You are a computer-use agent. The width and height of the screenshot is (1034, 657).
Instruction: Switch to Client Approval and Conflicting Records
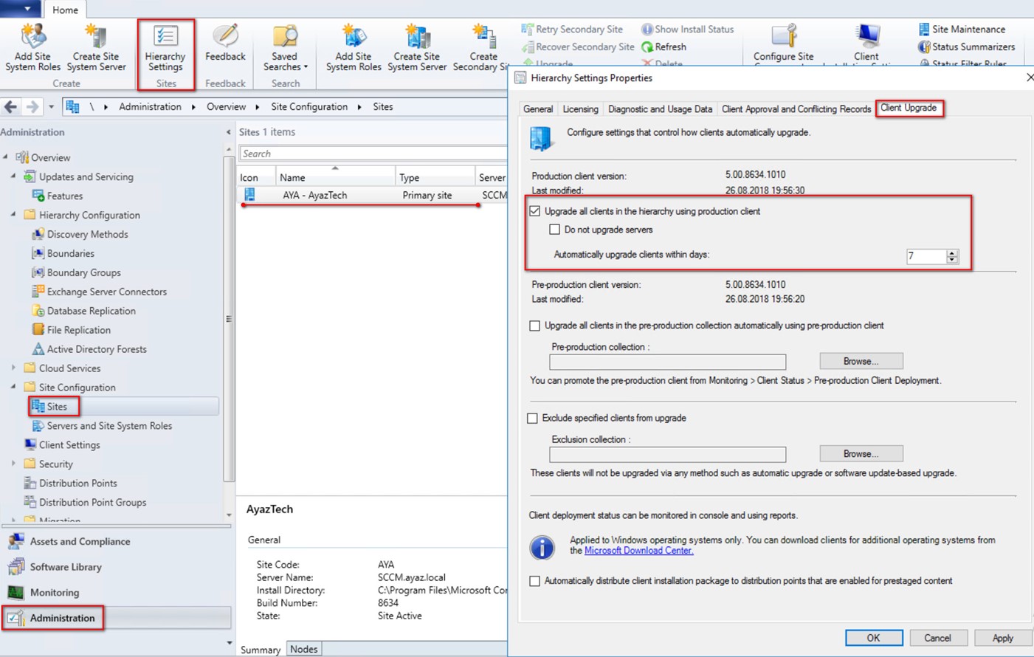796,109
